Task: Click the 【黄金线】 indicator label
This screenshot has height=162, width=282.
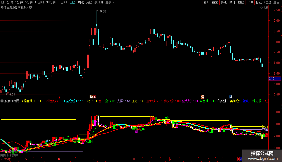Action: click(x=52, y=101)
